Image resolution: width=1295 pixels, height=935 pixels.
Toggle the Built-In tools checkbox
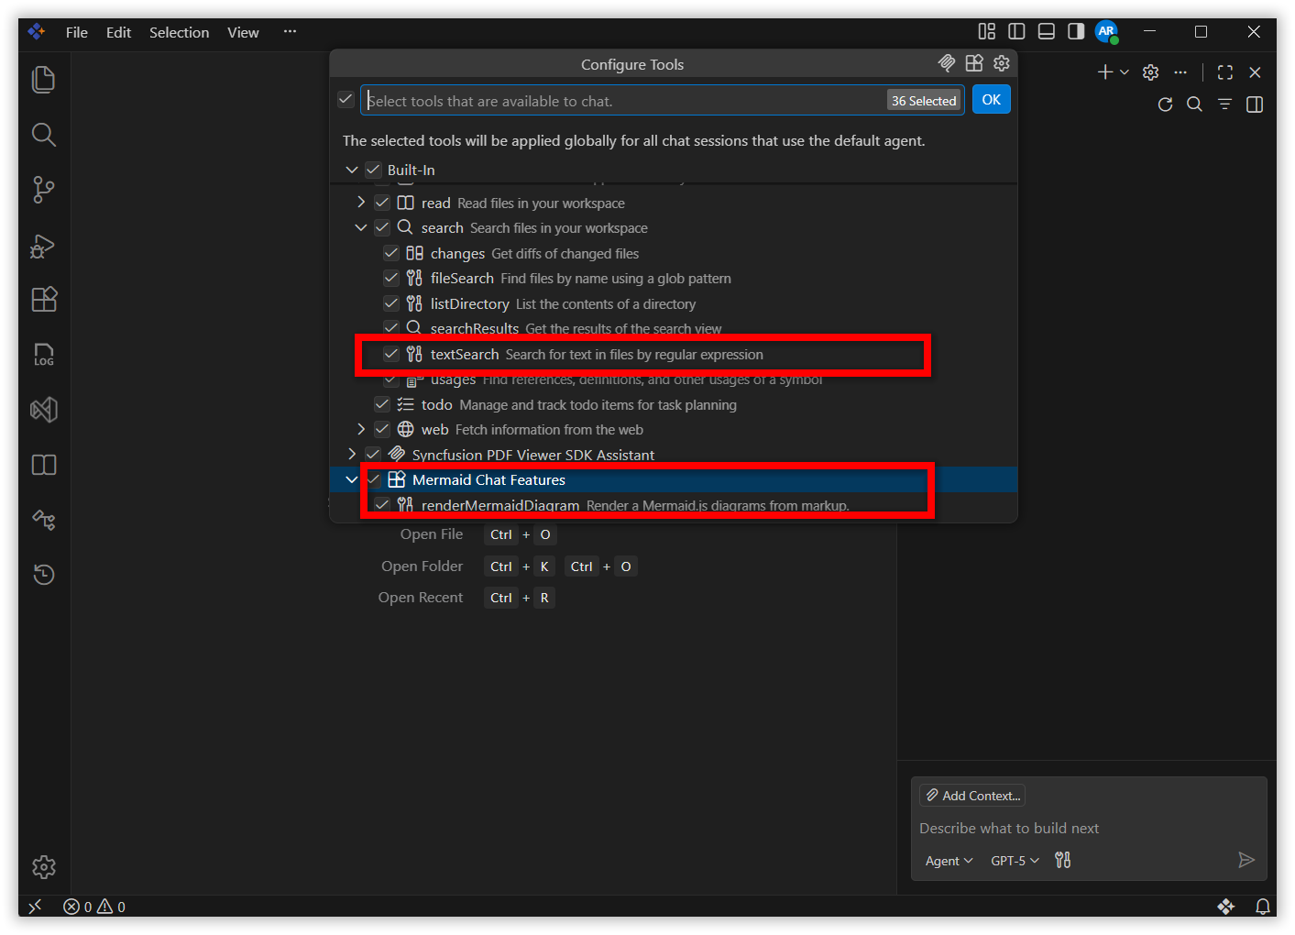(x=373, y=170)
